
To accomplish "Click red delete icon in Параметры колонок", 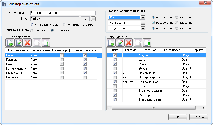I will click(27, 42).
